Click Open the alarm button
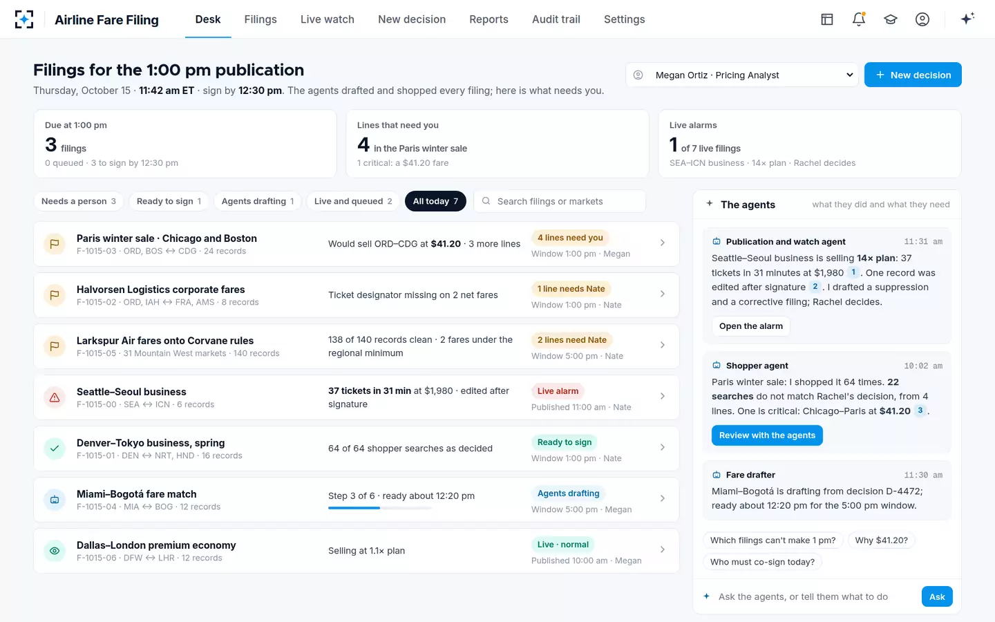995x622 pixels. pos(751,326)
